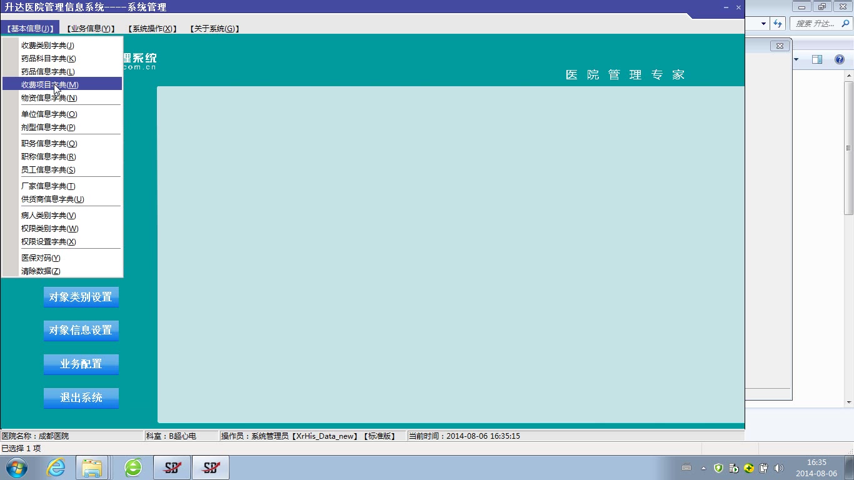Click status bar operator 系统管理员 entry
The height and width of the screenshot is (480, 854).
click(x=308, y=436)
